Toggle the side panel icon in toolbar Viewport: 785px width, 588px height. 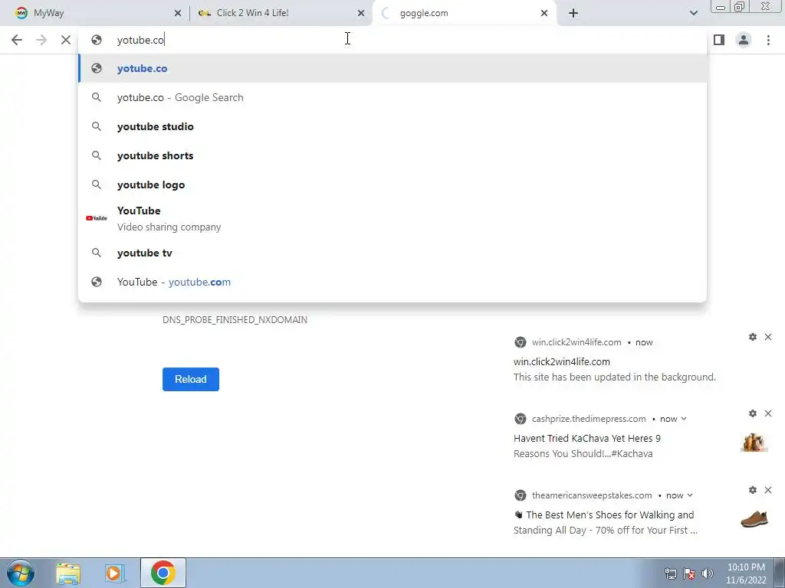click(x=719, y=40)
